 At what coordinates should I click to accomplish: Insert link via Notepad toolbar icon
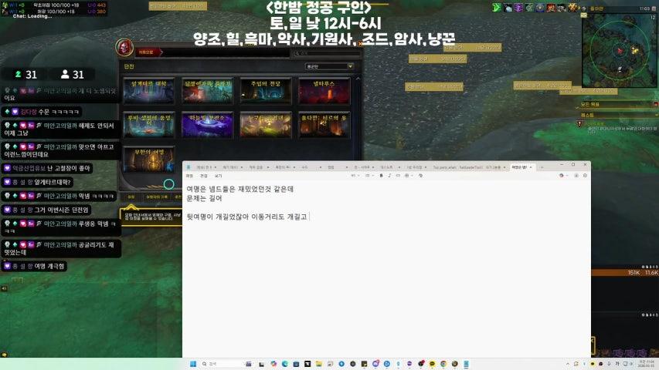point(398,176)
